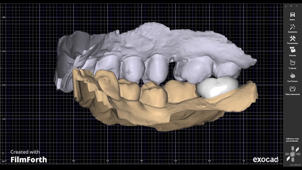This screenshot has height=170, width=302.
Task: Click the left arrow of the view cube
Action: point(287,155)
